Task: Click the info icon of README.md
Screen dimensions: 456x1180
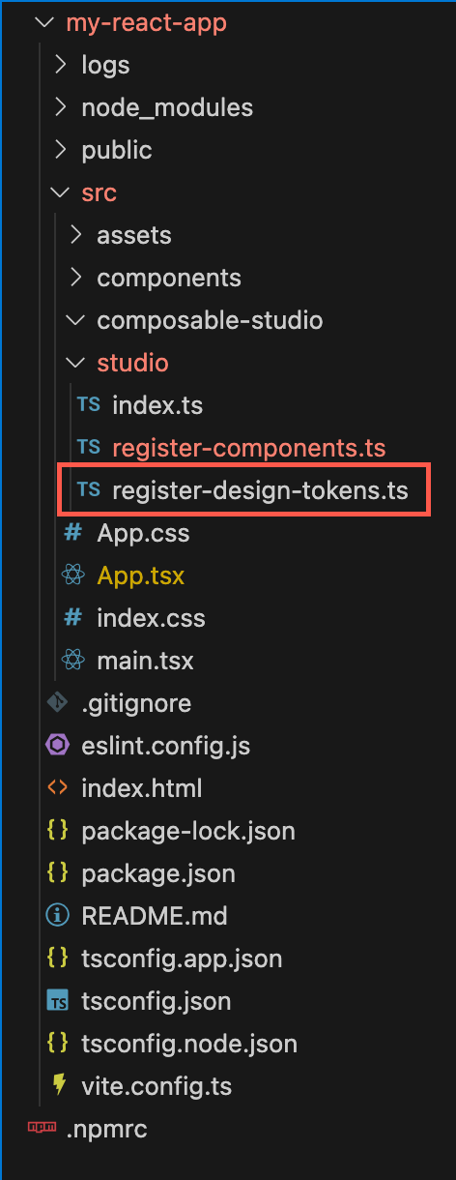Action: tap(57, 916)
